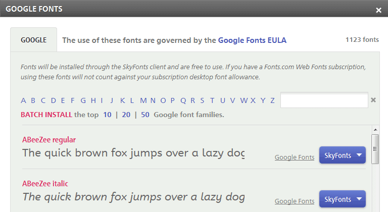The image size is (388, 212).
Task: Filter fonts by letter V
Action: [232, 100]
